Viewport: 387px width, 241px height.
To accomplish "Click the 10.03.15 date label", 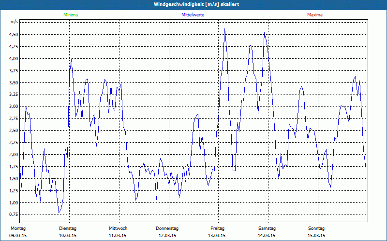I will coord(68,236).
